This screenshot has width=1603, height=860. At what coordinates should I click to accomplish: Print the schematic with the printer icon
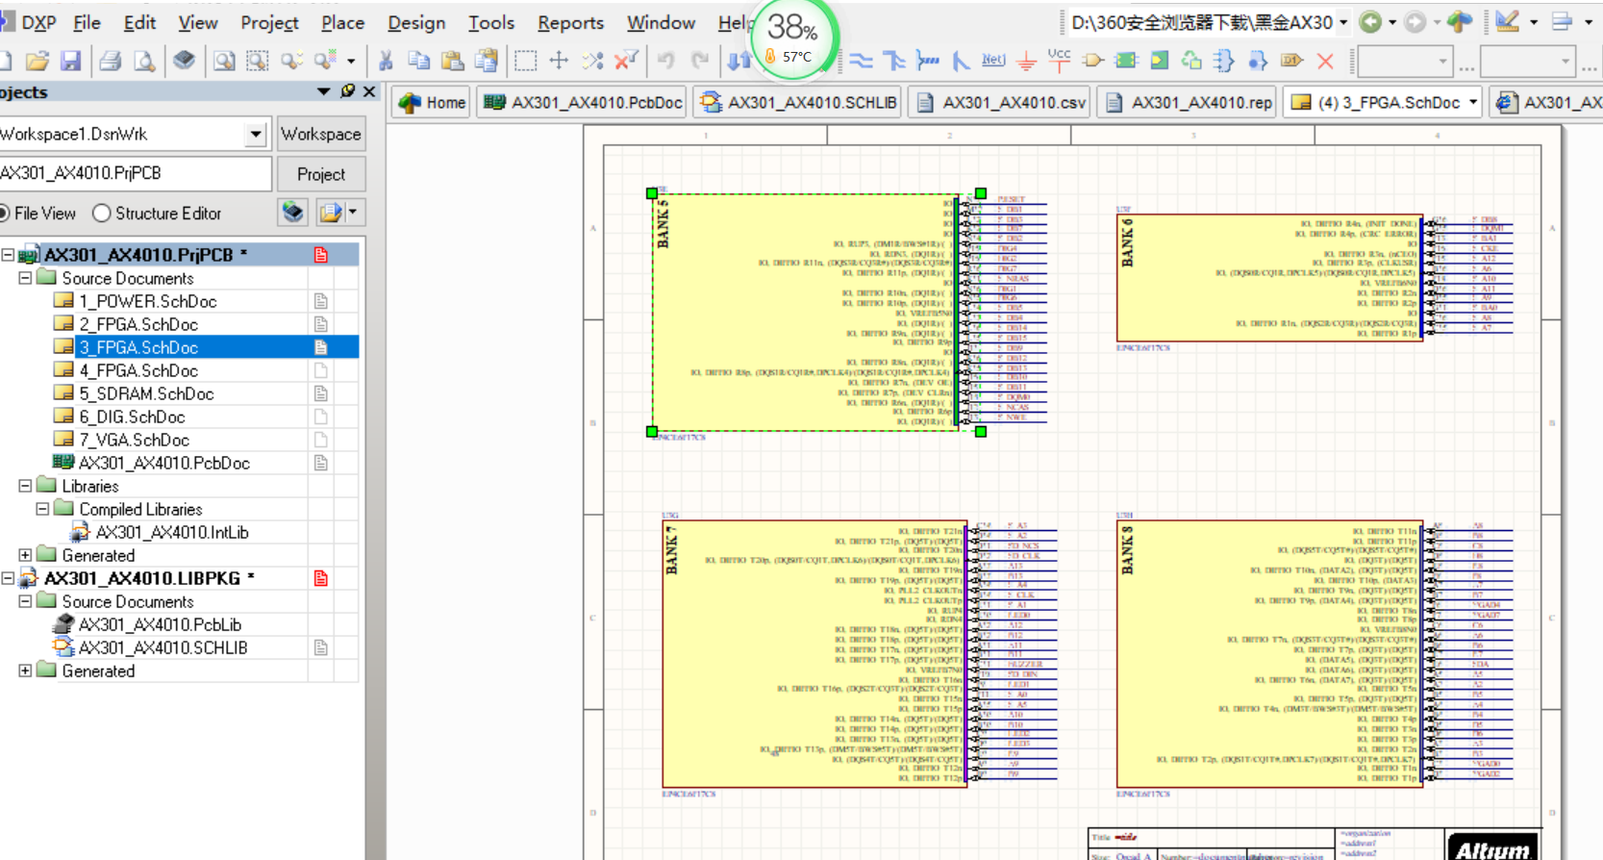(x=111, y=62)
